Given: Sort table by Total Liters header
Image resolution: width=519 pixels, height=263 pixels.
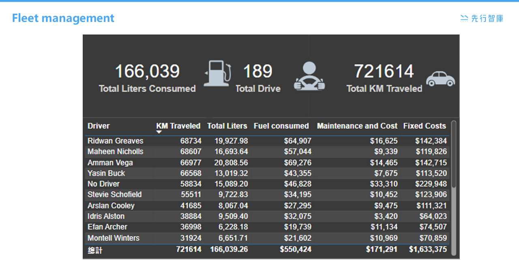Looking at the screenshot, I should 227,126.
